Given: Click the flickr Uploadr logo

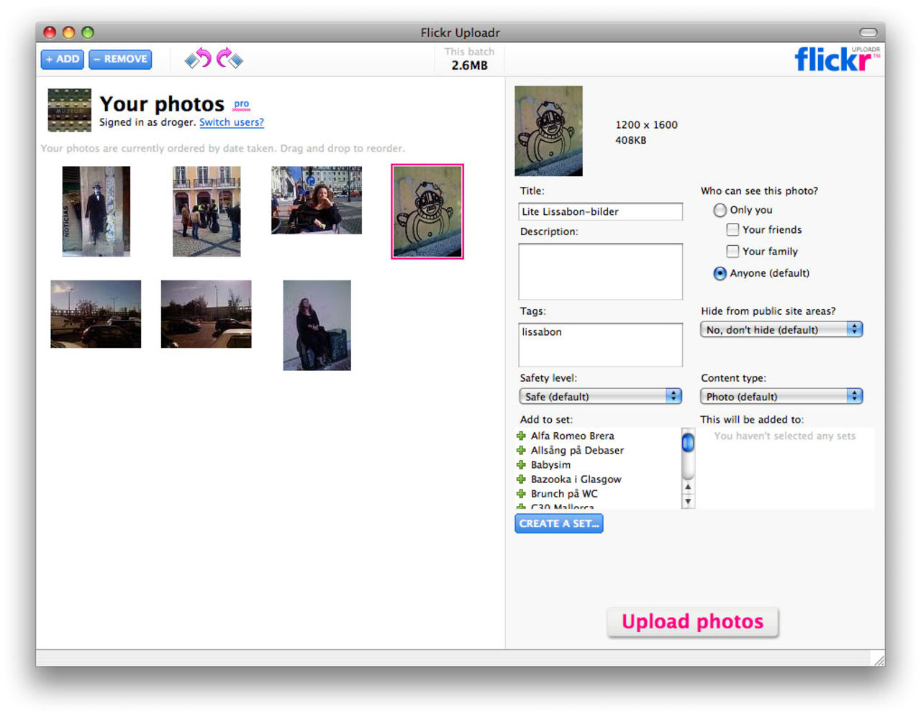Looking at the screenshot, I should point(835,60).
